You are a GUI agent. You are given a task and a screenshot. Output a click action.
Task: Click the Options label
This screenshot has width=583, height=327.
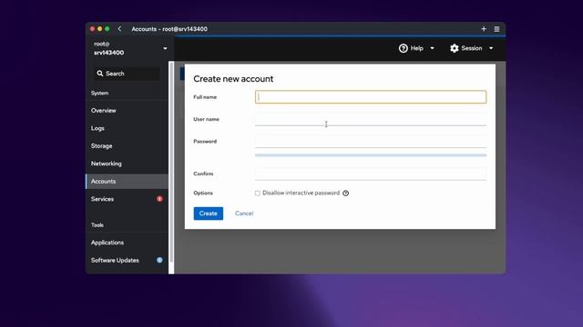pyautogui.click(x=203, y=193)
